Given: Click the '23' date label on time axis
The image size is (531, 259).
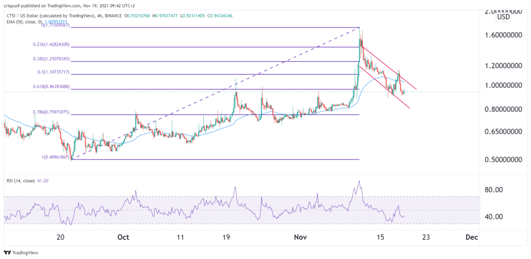Looking at the screenshot, I should 426,237.
